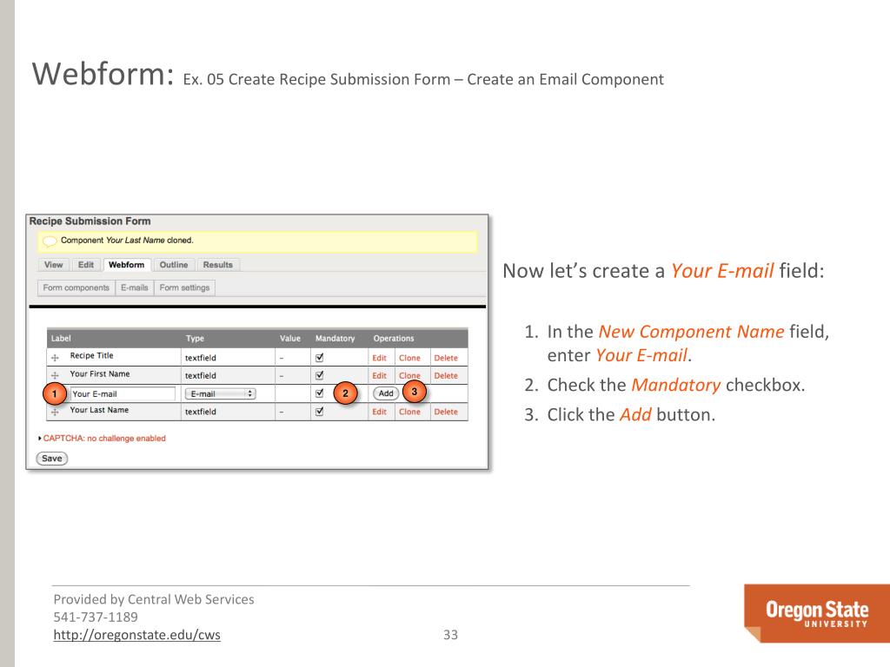Toggle Mandatory checkbox for Your First Name
This screenshot has height=667, width=890.
[320, 375]
